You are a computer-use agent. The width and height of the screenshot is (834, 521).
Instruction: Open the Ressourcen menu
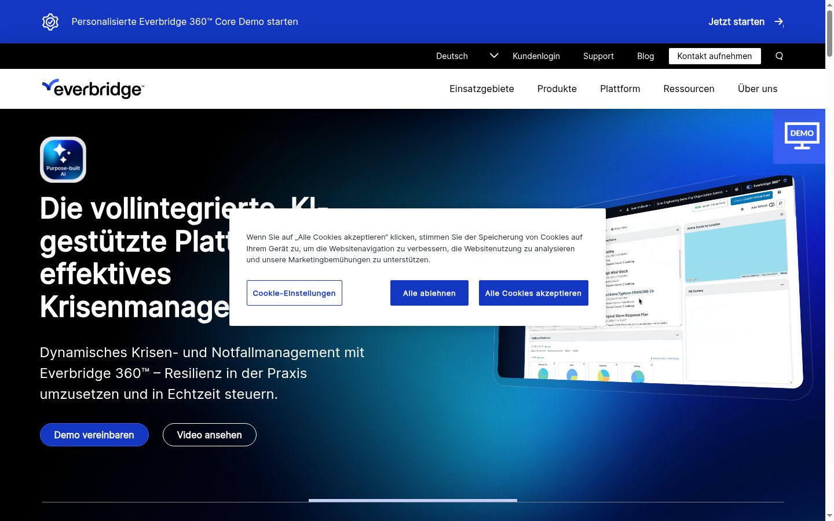[x=689, y=89]
